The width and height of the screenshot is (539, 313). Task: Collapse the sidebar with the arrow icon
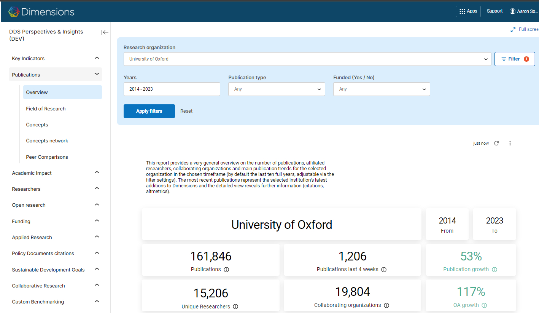tap(105, 32)
